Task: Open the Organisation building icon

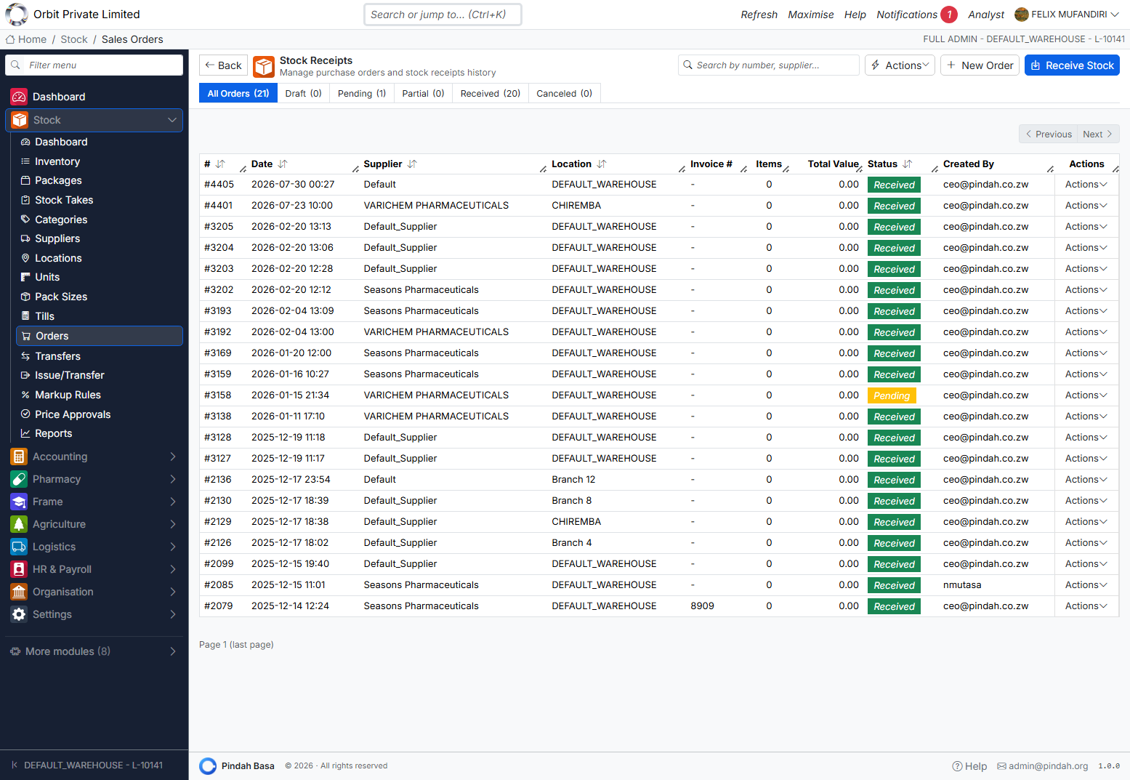Action: tap(19, 592)
